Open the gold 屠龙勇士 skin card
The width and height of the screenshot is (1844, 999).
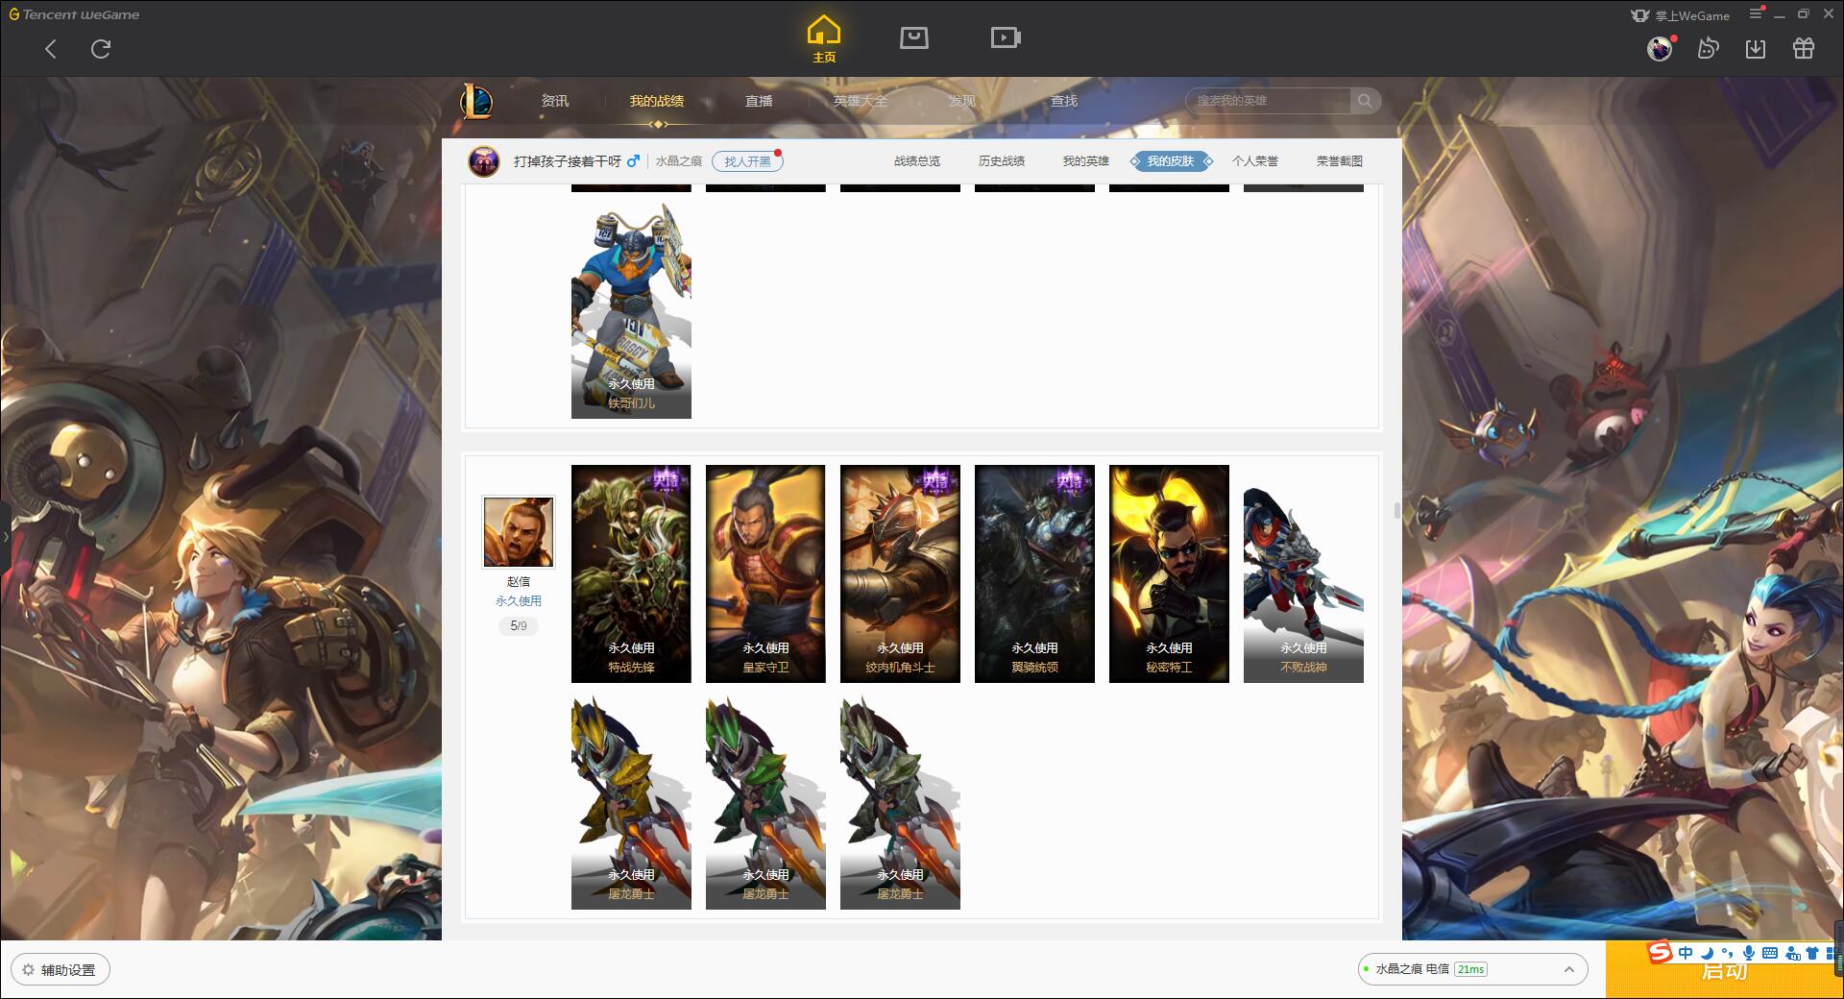(631, 801)
